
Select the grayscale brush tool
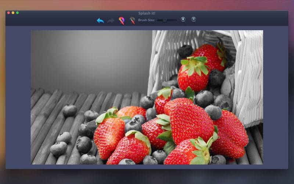[132, 21]
